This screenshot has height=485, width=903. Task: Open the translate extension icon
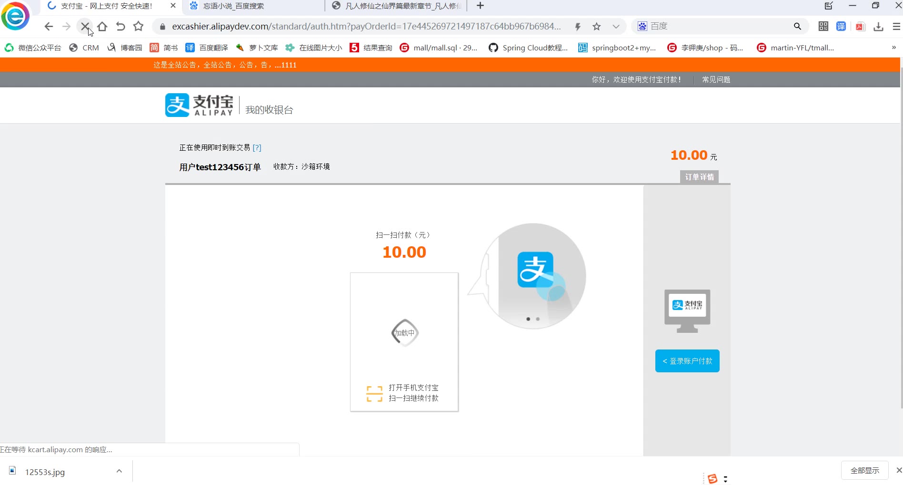(x=842, y=27)
